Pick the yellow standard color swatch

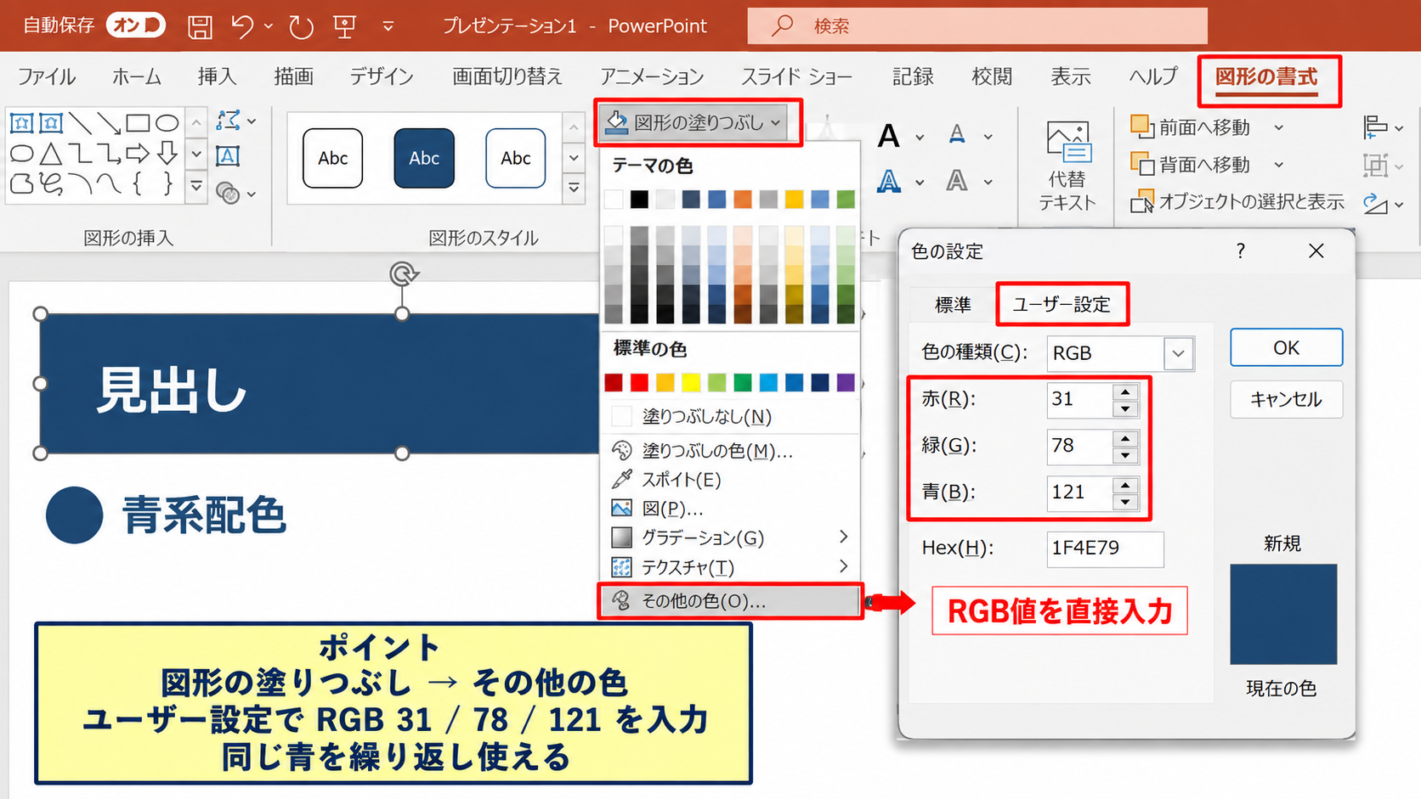(x=691, y=383)
